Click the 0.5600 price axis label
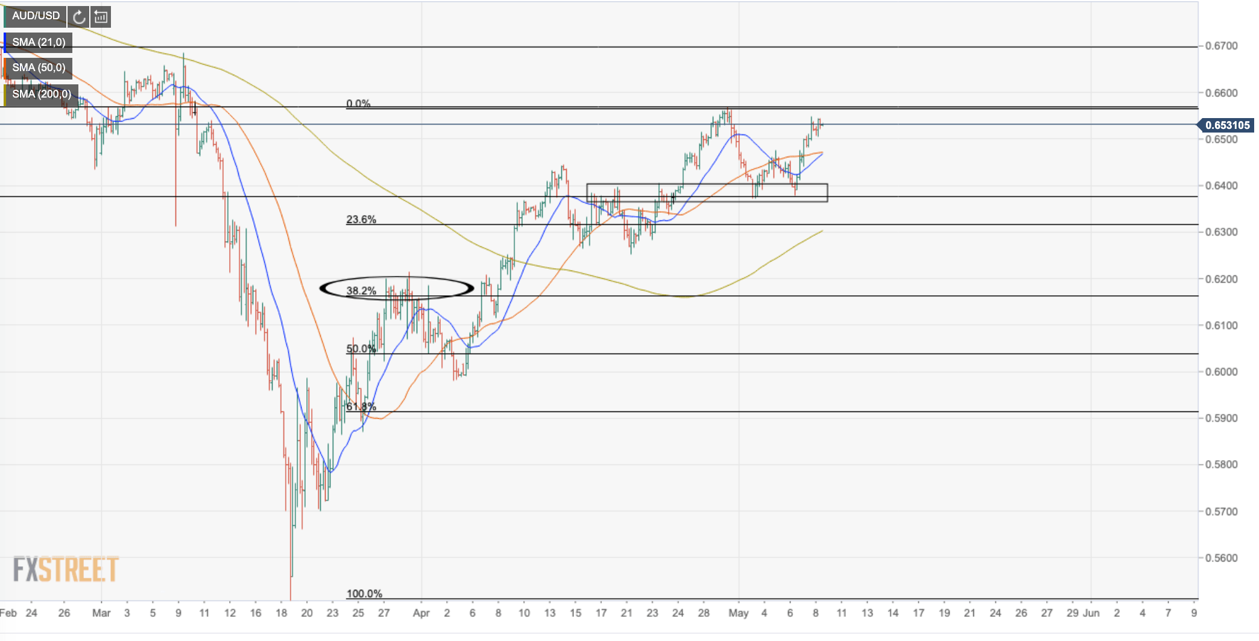 tap(1222, 558)
